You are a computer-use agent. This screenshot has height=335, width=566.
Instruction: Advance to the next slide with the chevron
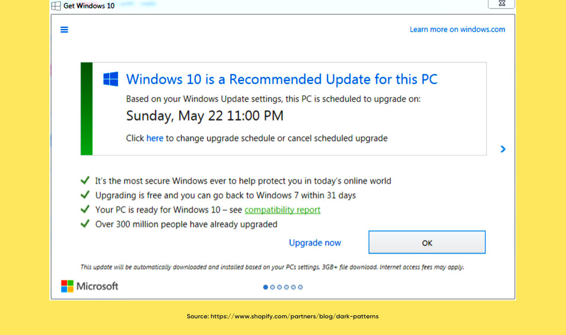point(503,149)
